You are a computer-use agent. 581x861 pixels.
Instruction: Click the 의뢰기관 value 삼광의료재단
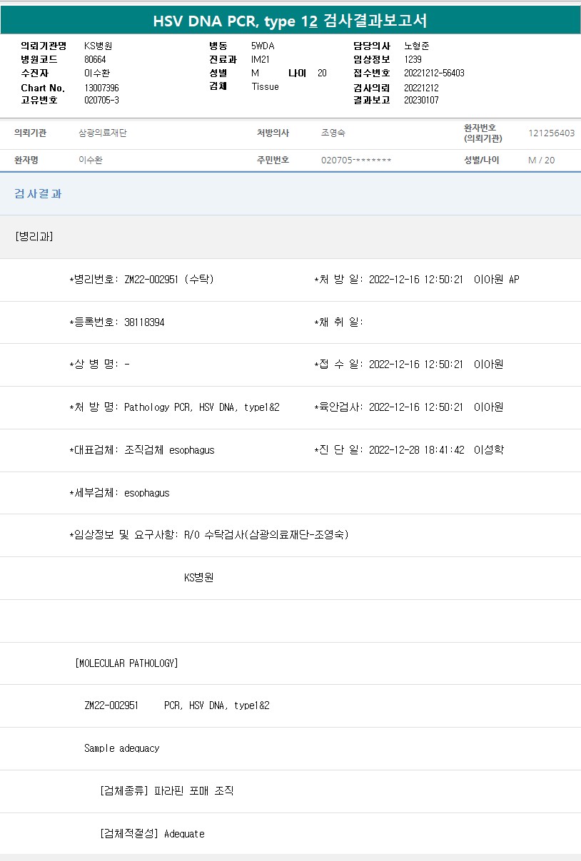pyautogui.click(x=102, y=133)
